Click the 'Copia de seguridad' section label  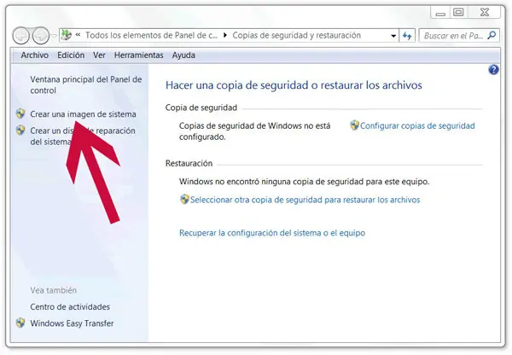[201, 108]
